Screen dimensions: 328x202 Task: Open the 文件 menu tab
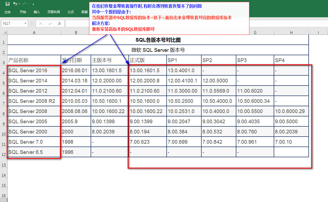coord(8,12)
